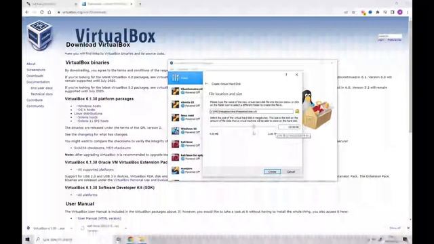Click the website search box
Screen dimensions: 434x244
point(390,36)
